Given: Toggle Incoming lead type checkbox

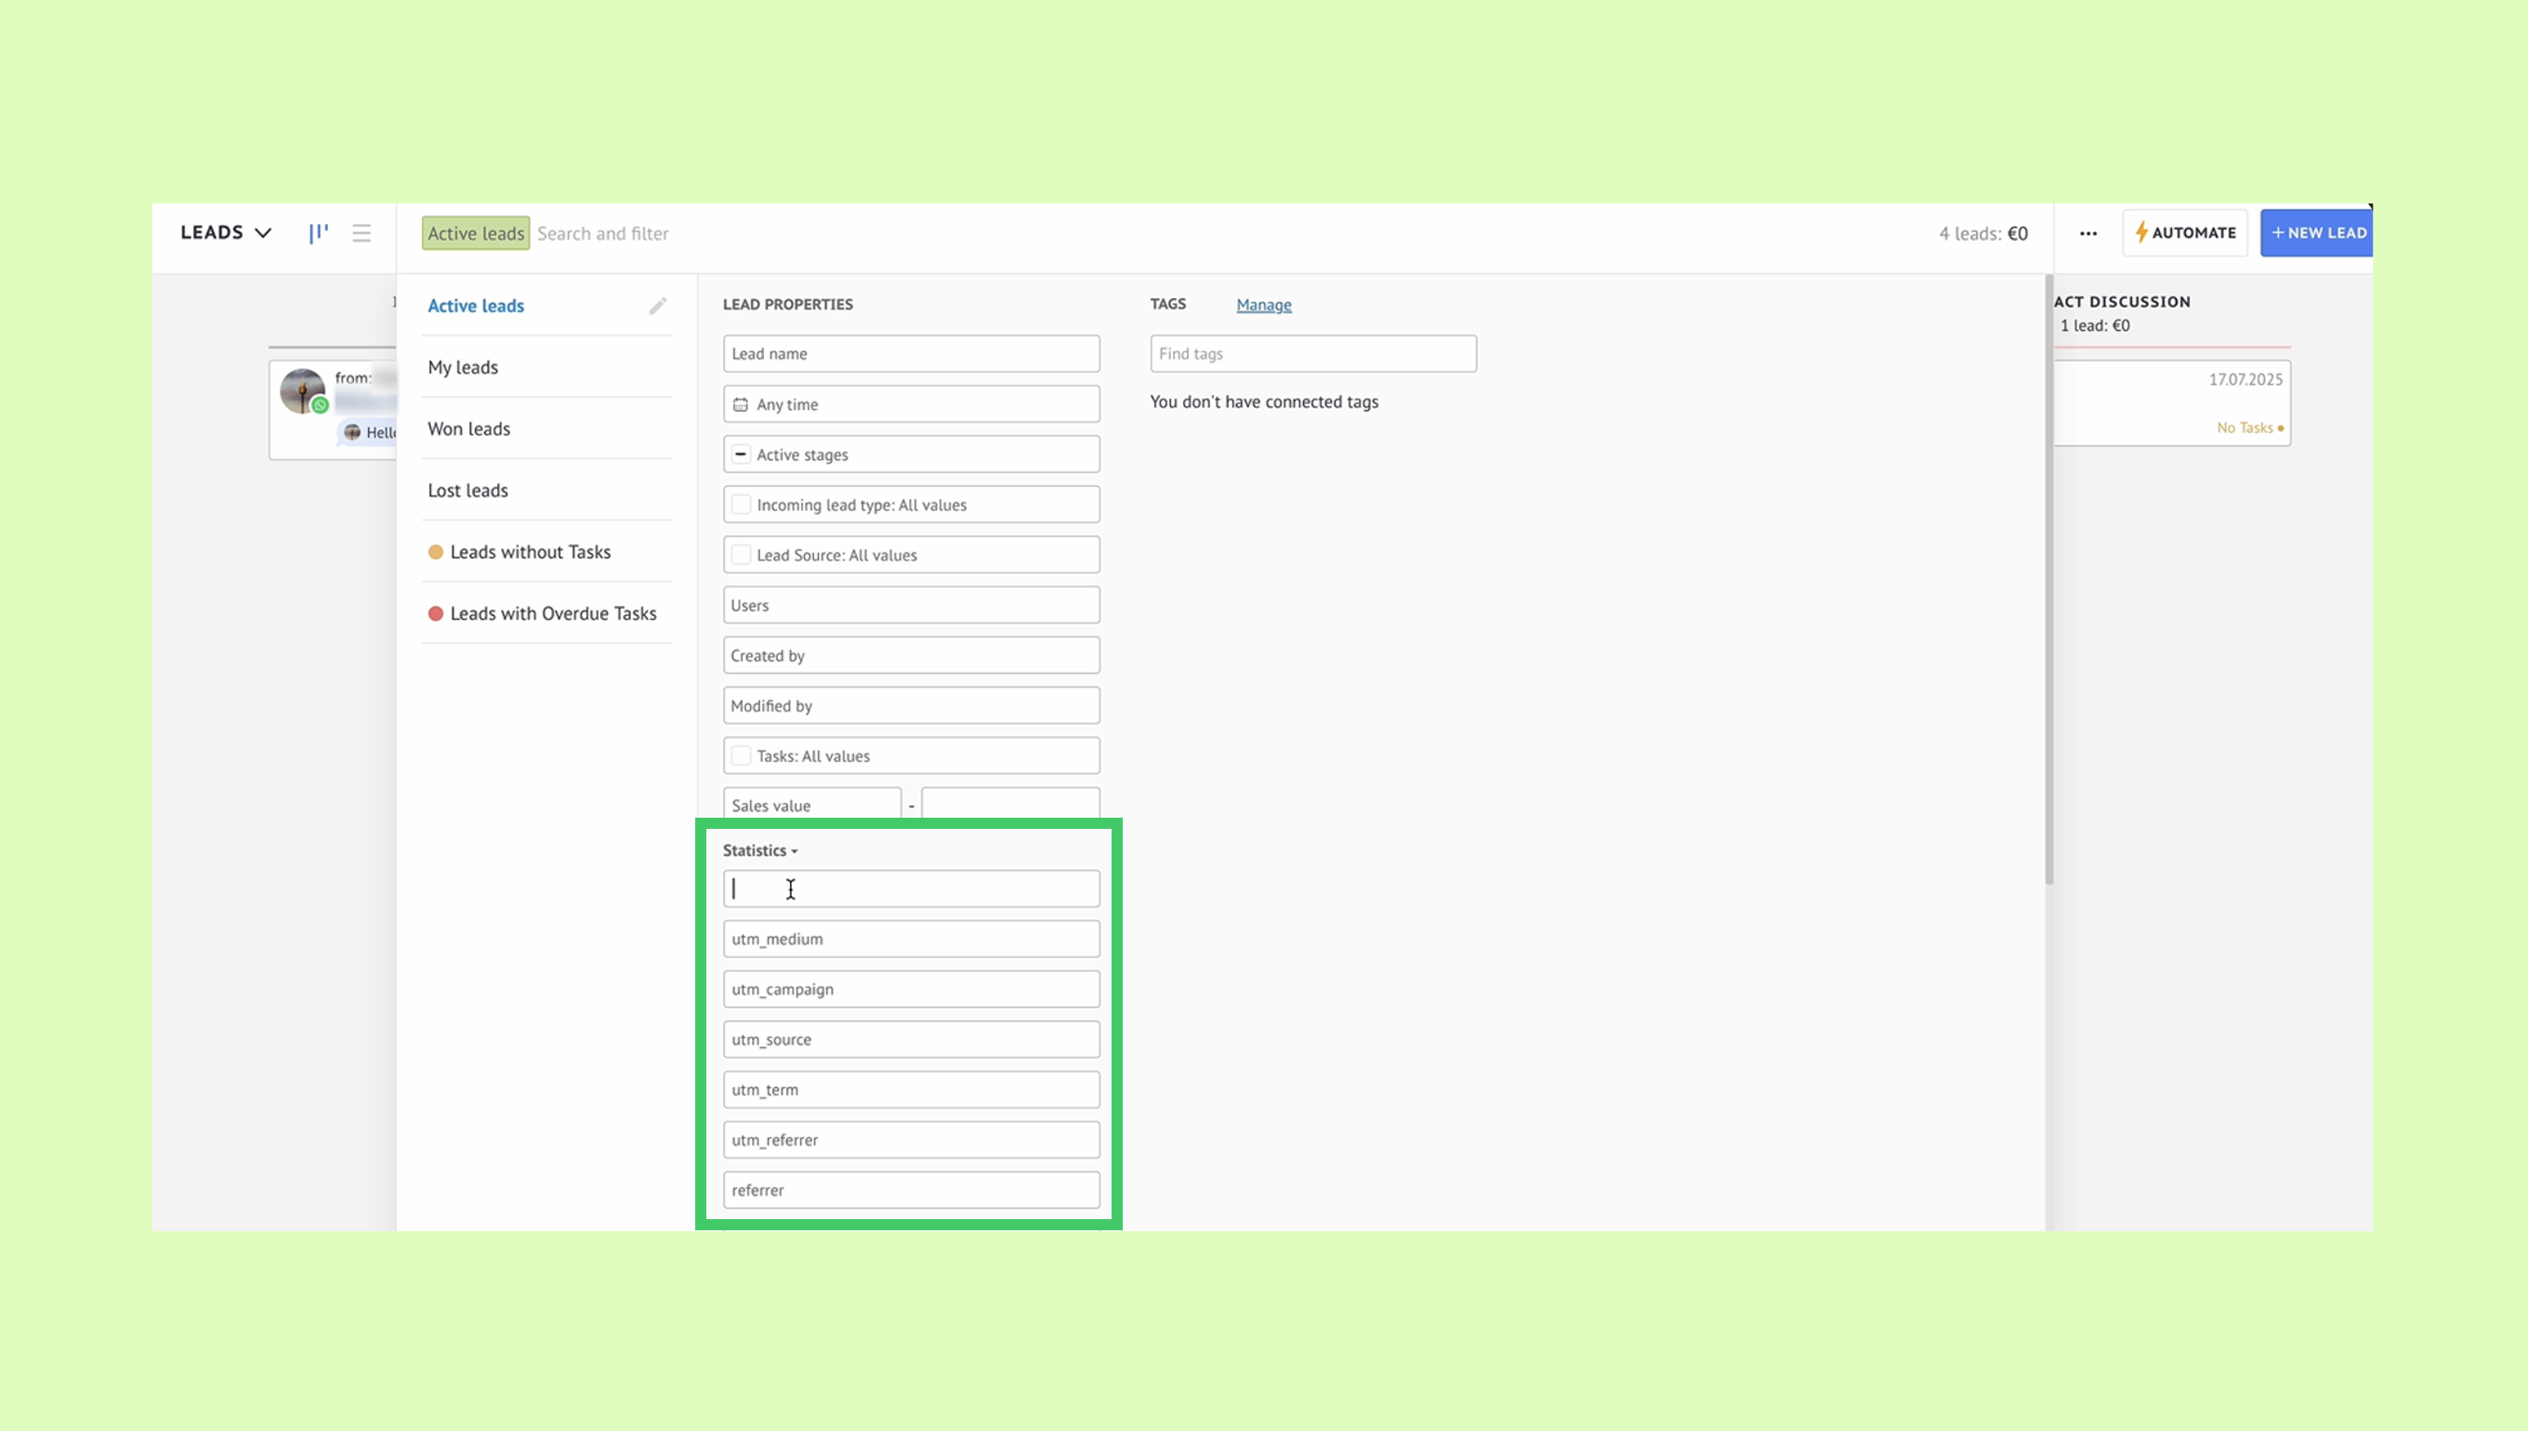Looking at the screenshot, I should [741, 505].
